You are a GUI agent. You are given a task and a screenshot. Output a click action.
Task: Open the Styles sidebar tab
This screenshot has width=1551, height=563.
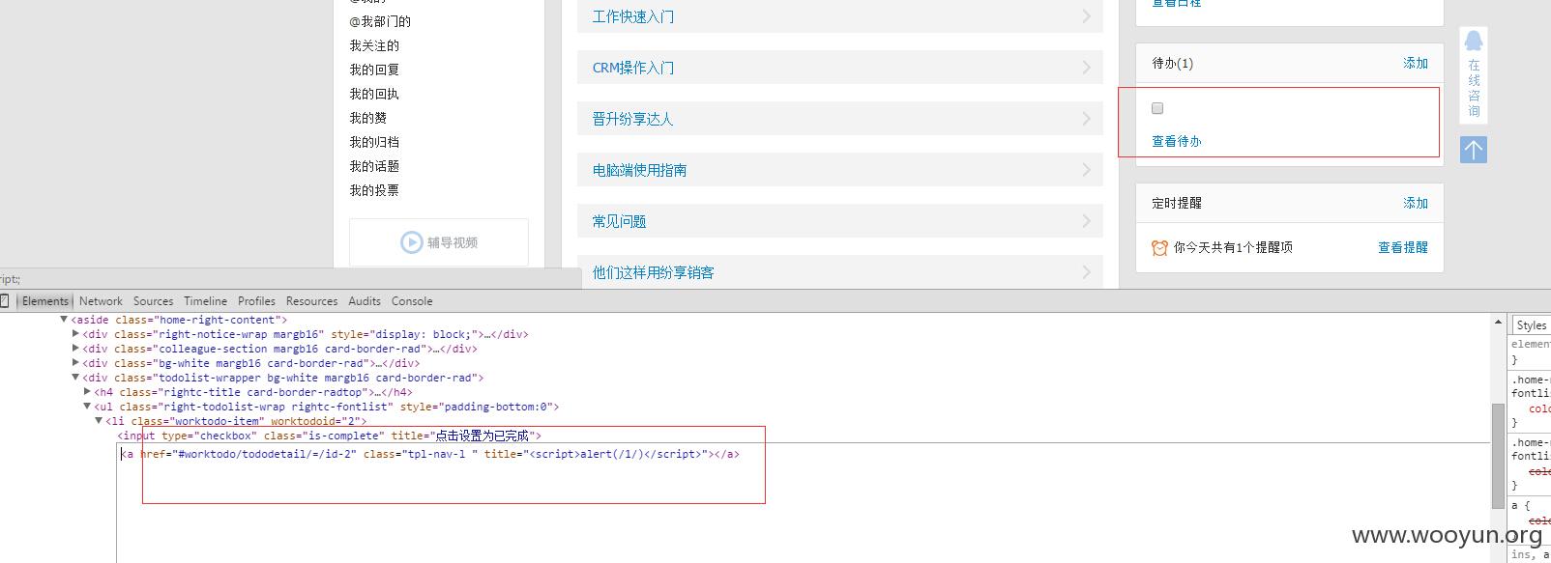click(x=1531, y=325)
